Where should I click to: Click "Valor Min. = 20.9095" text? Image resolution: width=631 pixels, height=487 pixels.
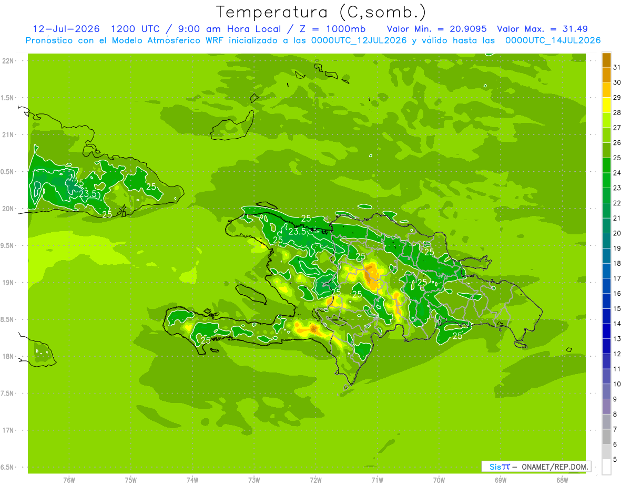(436, 29)
